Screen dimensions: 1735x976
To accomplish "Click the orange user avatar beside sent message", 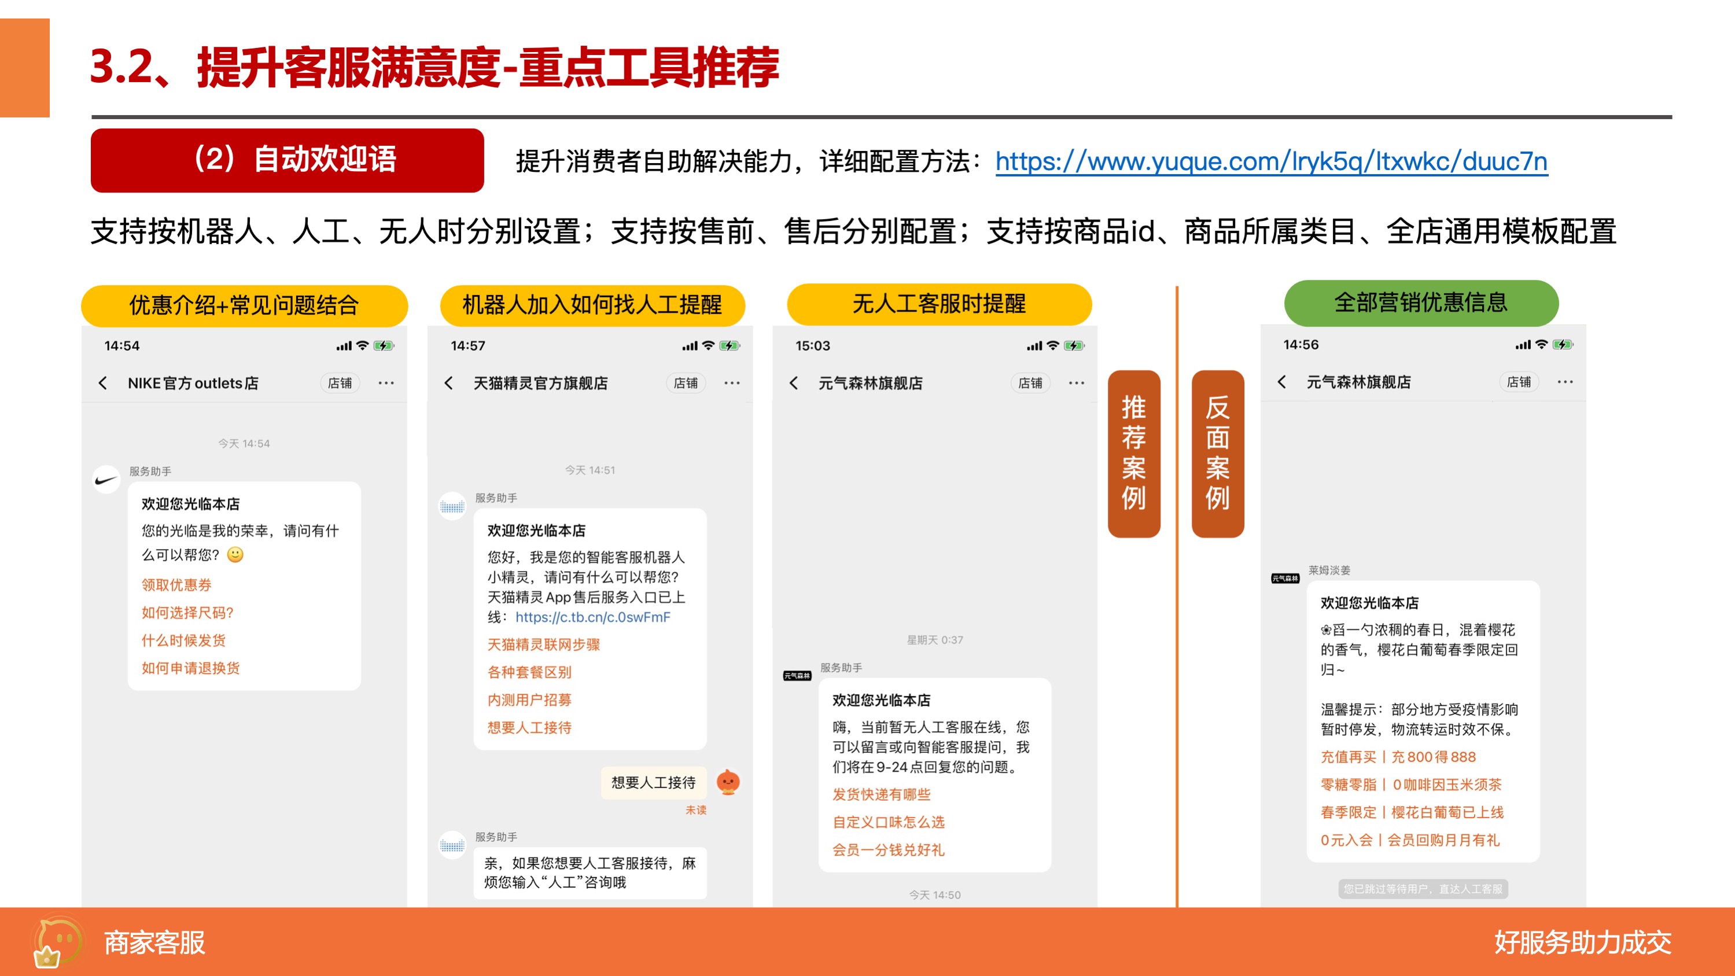I will (x=728, y=782).
